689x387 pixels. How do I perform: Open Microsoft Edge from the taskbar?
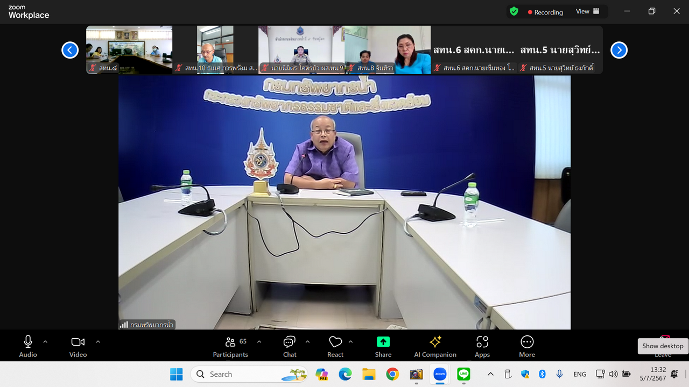tap(345, 374)
